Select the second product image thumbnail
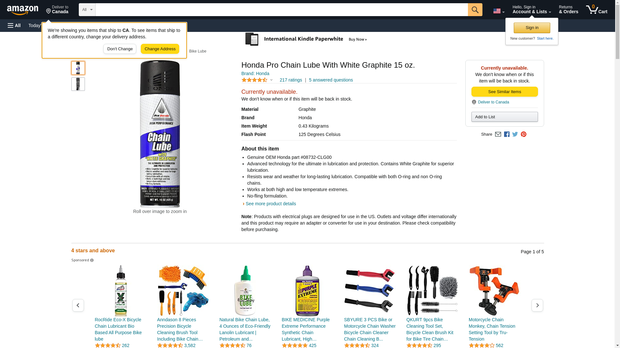 pyautogui.click(x=78, y=84)
